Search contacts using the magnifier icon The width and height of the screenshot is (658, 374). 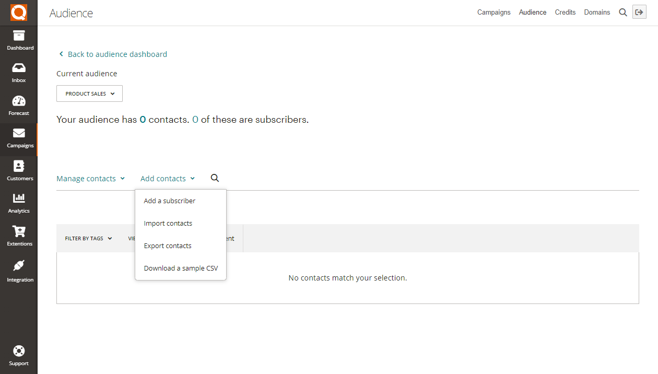click(x=215, y=178)
